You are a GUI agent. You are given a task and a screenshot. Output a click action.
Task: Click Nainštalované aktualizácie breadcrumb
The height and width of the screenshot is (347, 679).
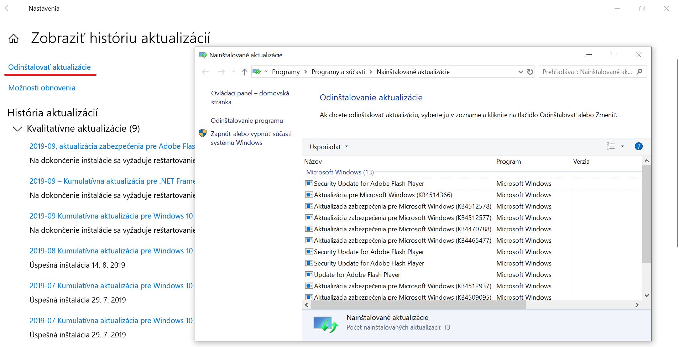[x=413, y=72]
